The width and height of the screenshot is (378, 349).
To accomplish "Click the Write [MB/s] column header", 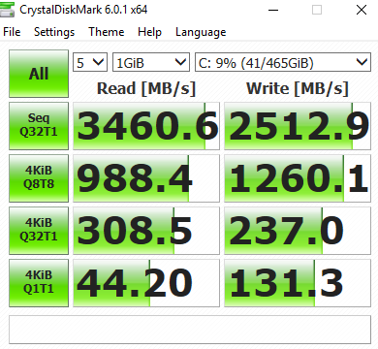I will click(x=298, y=88).
